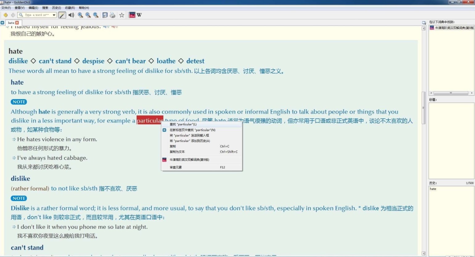Open the 收藏(R) menu

70,8
